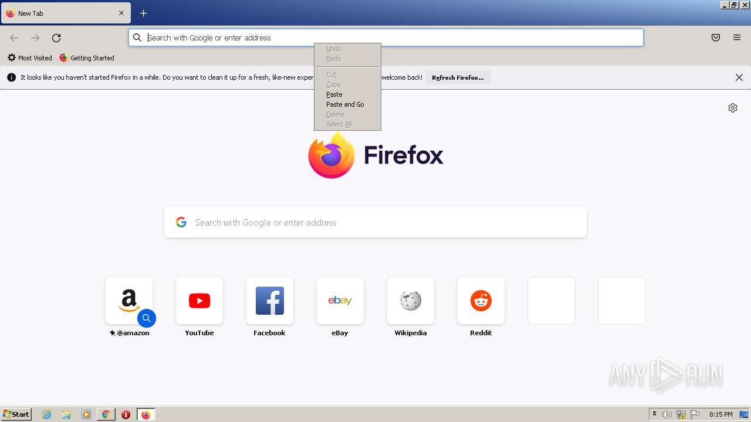Click the page center Google search box
Screen dimensions: 751x422
(375, 222)
